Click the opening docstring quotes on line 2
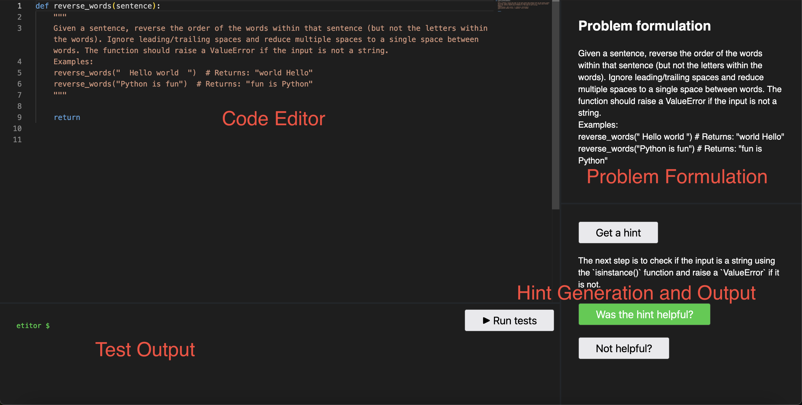Screen dimensions: 802x405 tap(60, 16)
